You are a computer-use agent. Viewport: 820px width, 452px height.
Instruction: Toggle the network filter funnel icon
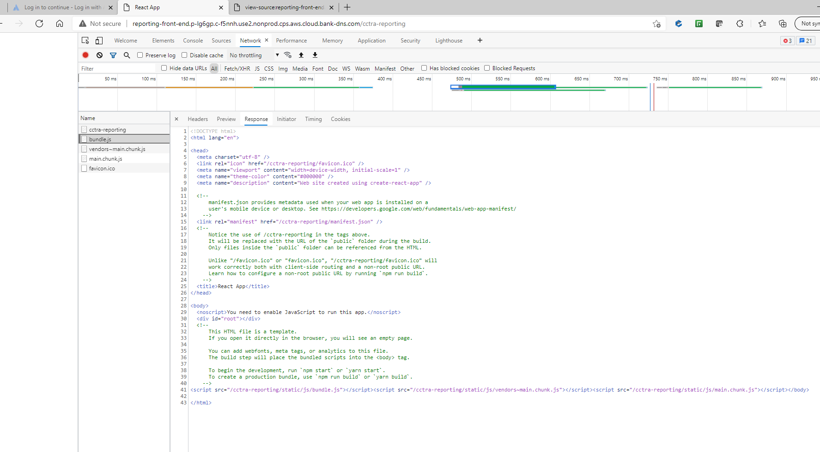(x=113, y=55)
